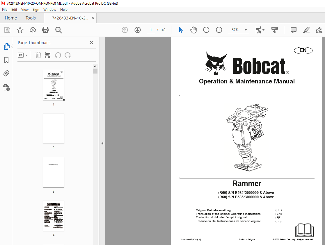The image size is (325, 245).
Task: Rotate page clockwise
Action: tap(68, 55)
